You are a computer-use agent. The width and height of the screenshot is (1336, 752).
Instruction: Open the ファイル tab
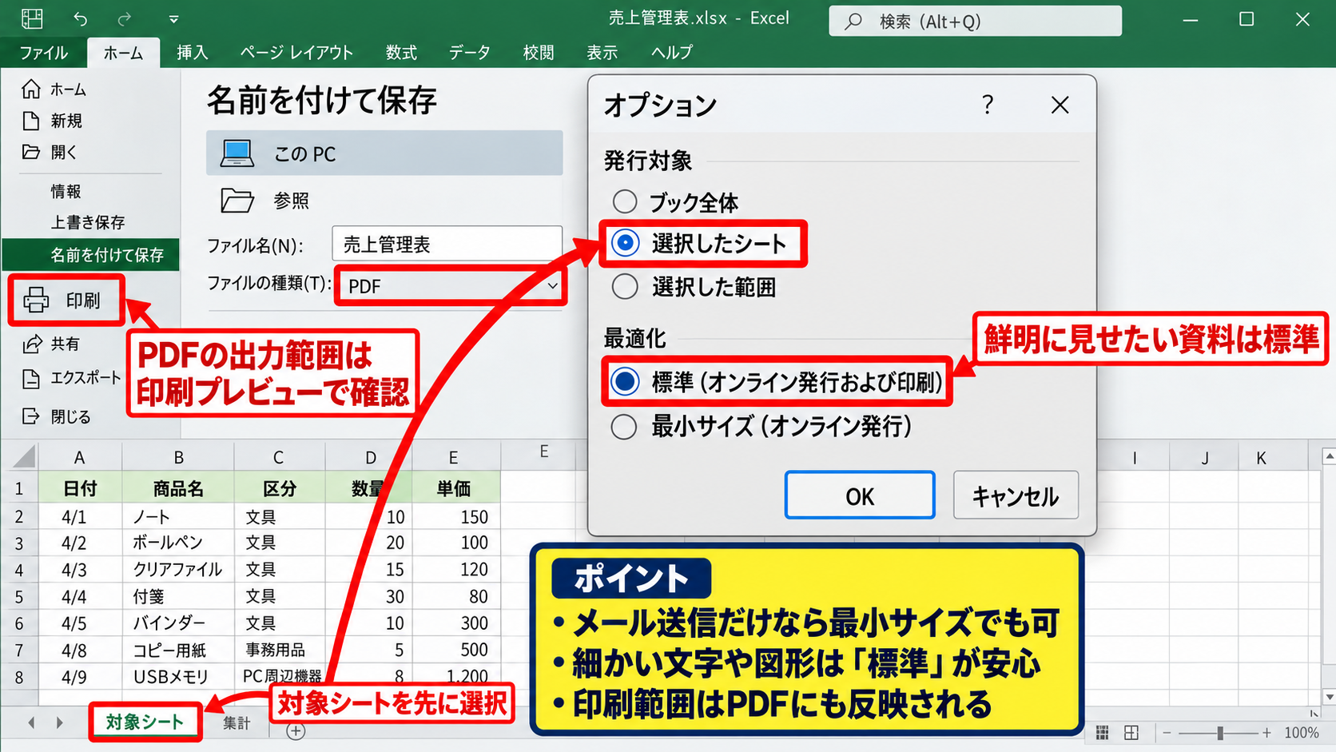[44, 53]
